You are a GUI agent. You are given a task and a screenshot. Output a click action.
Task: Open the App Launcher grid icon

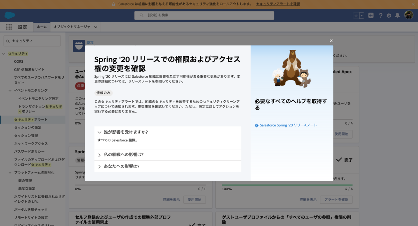(9, 27)
